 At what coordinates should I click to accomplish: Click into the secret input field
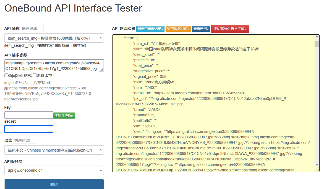click(x=29, y=129)
